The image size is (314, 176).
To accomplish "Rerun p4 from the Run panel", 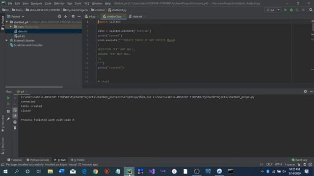I will pos(8,98).
